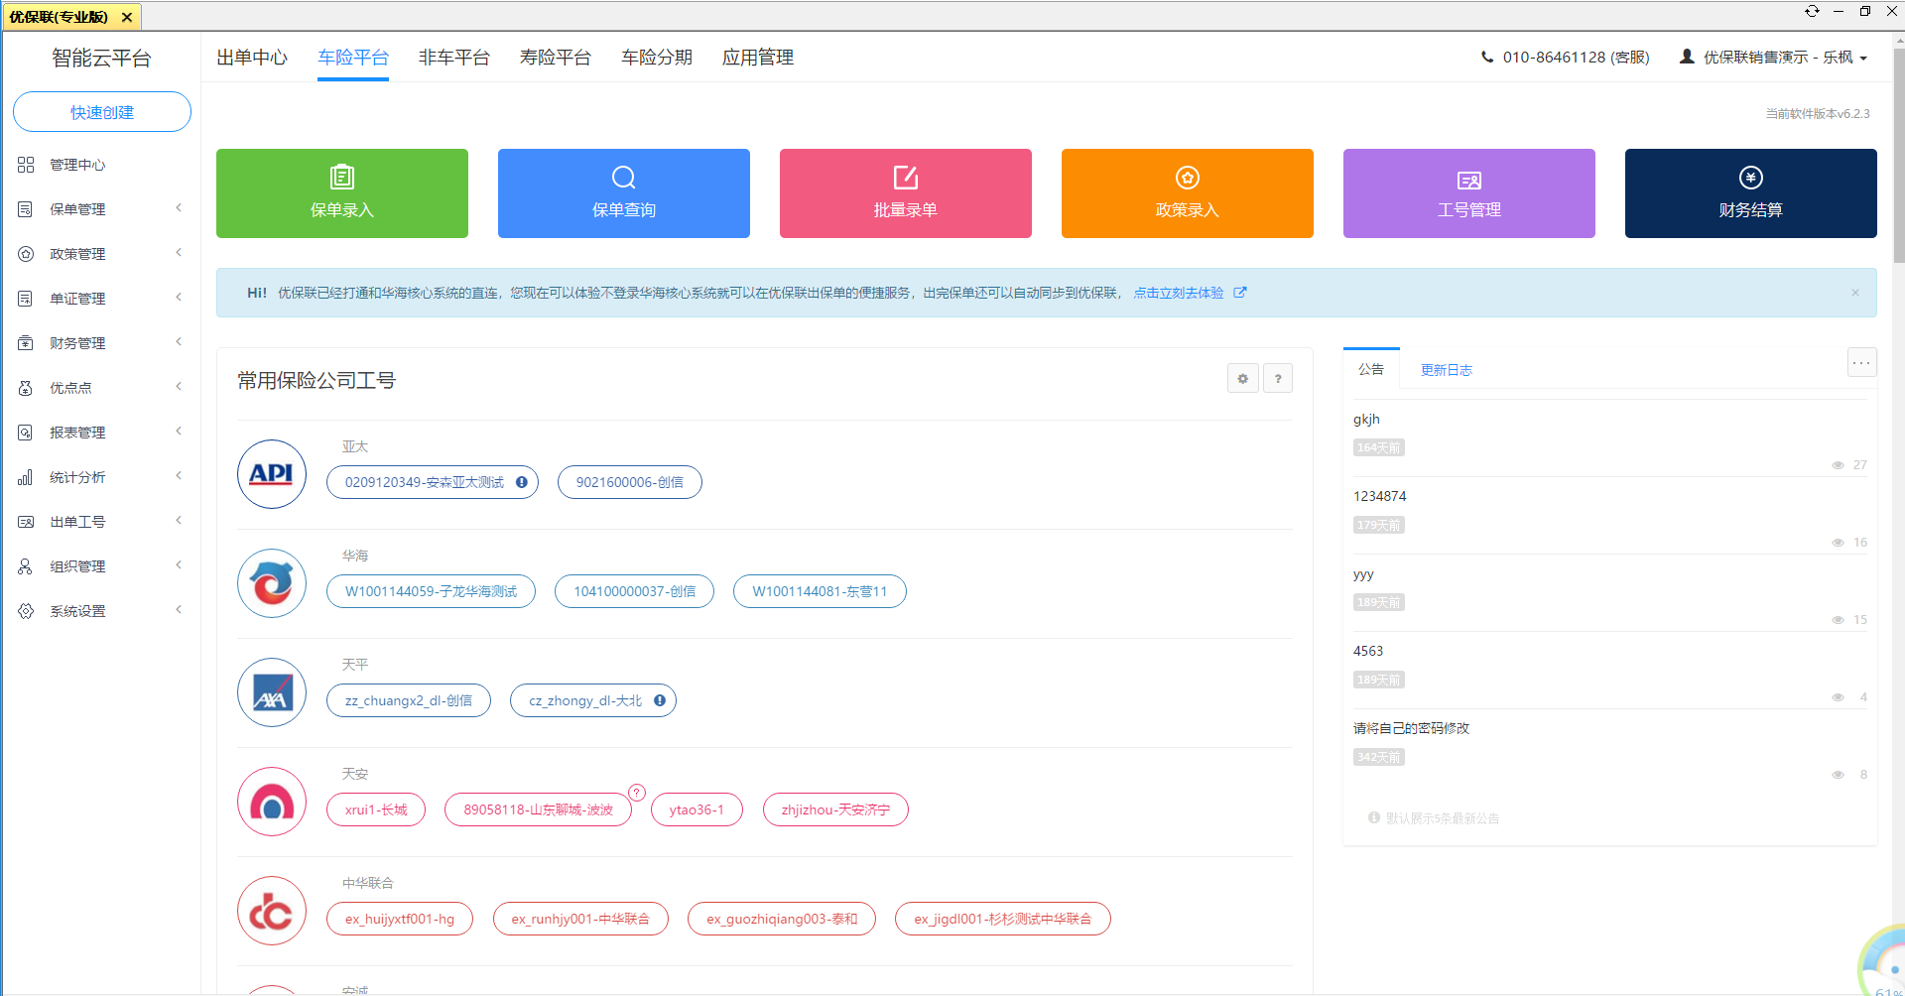Open the 管理中心 sidebar icon
The height and width of the screenshot is (996, 1905).
click(x=26, y=165)
